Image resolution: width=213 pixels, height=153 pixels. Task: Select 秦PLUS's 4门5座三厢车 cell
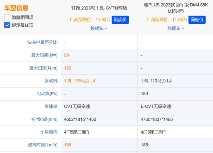(154, 132)
